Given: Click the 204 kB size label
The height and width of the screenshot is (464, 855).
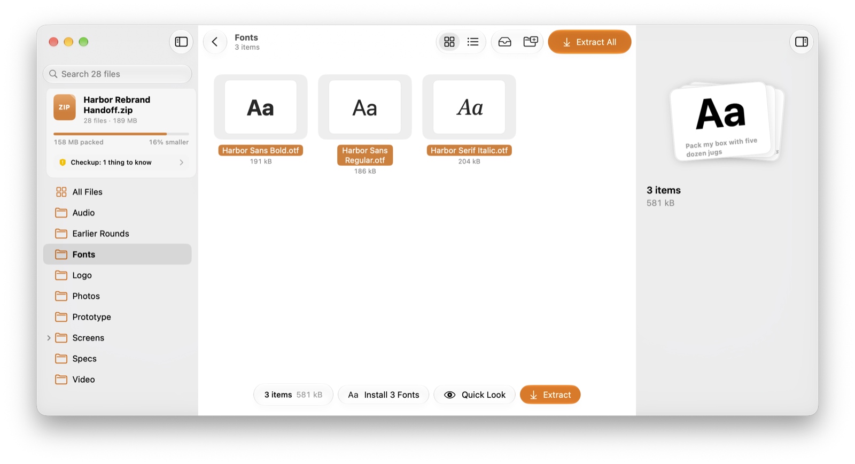Looking at the screenshot, I should click(x=469, y=161).
